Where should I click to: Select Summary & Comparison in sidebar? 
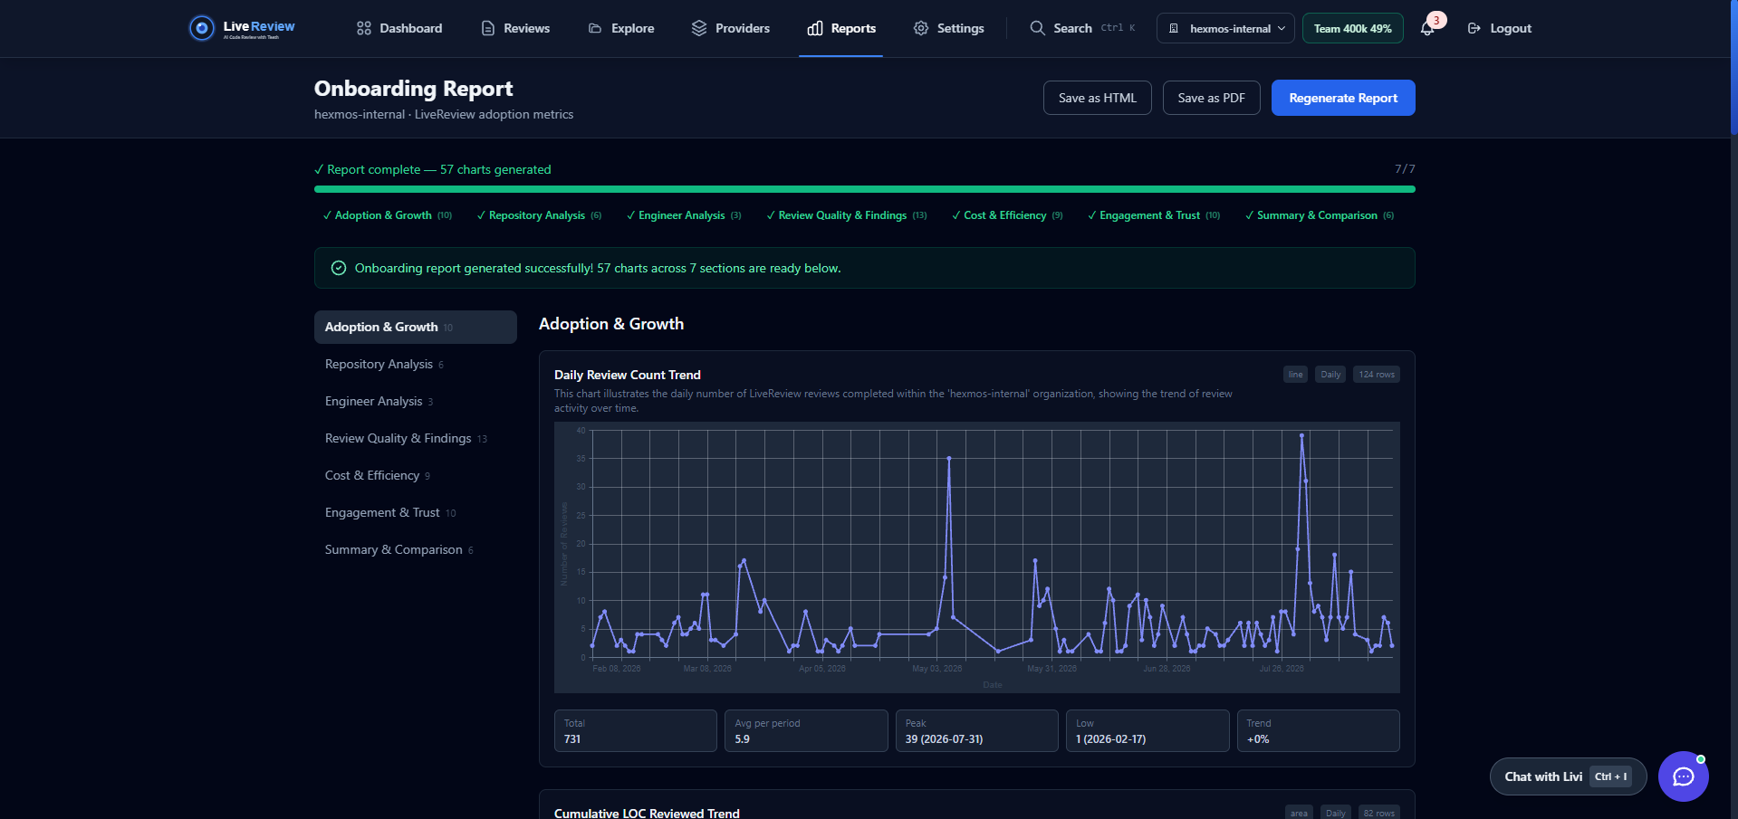coord(416,549)
